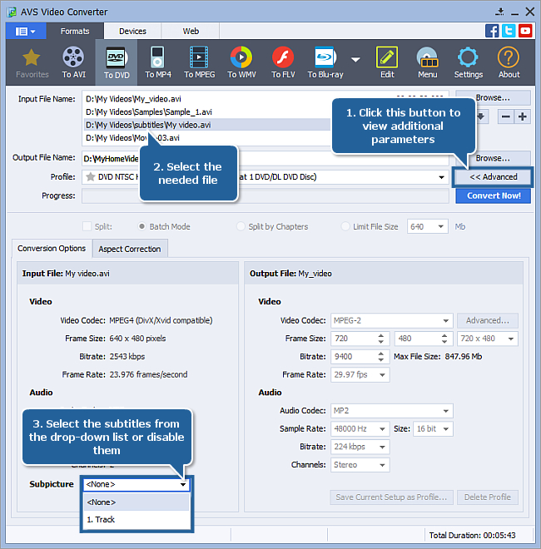Open the 640 Mb file size dropdown
The width and height of the screenshot is (541, 549).
click(x=441, y=226)
